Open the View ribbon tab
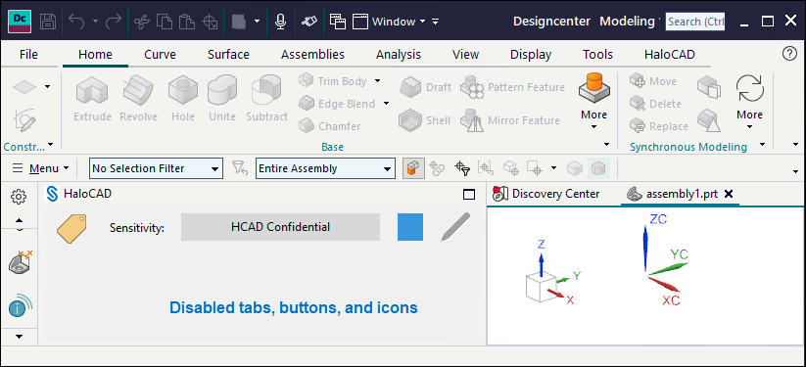The image size is (806, 367). pos(466,55)
